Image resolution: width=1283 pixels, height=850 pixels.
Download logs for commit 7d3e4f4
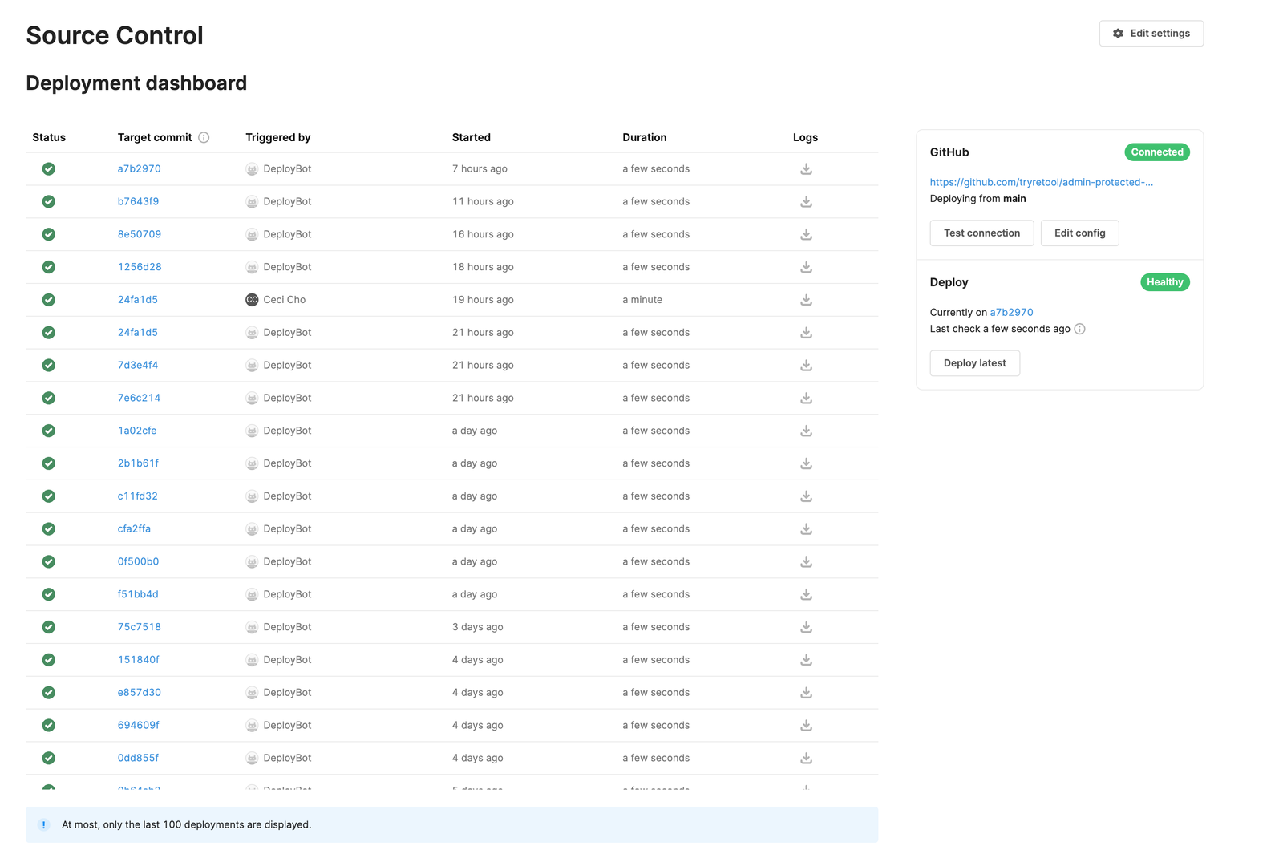(x=806, y=366)
